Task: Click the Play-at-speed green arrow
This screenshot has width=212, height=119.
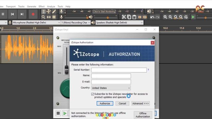Action: tap(193, 17)
